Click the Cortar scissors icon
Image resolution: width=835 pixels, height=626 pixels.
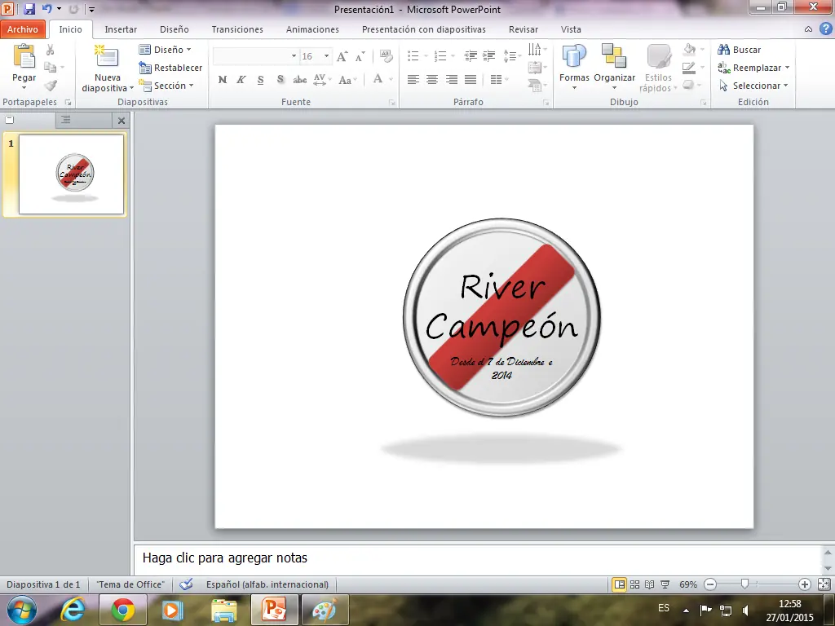click(x=50, y=50)
